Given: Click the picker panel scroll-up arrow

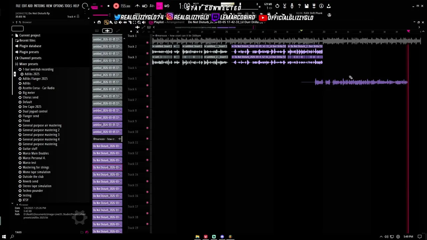Looking at the screenshot, I should click(x=124, y=39).
